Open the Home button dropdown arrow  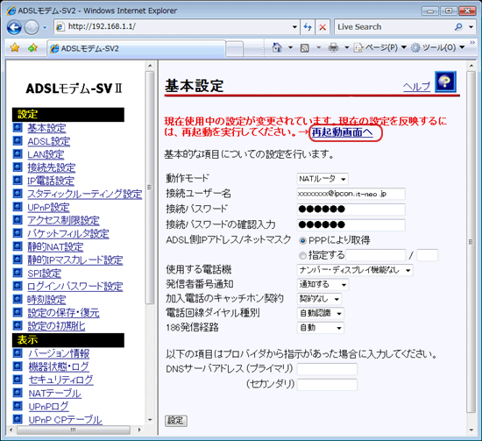pyautogui.click(x=290, y=47)
